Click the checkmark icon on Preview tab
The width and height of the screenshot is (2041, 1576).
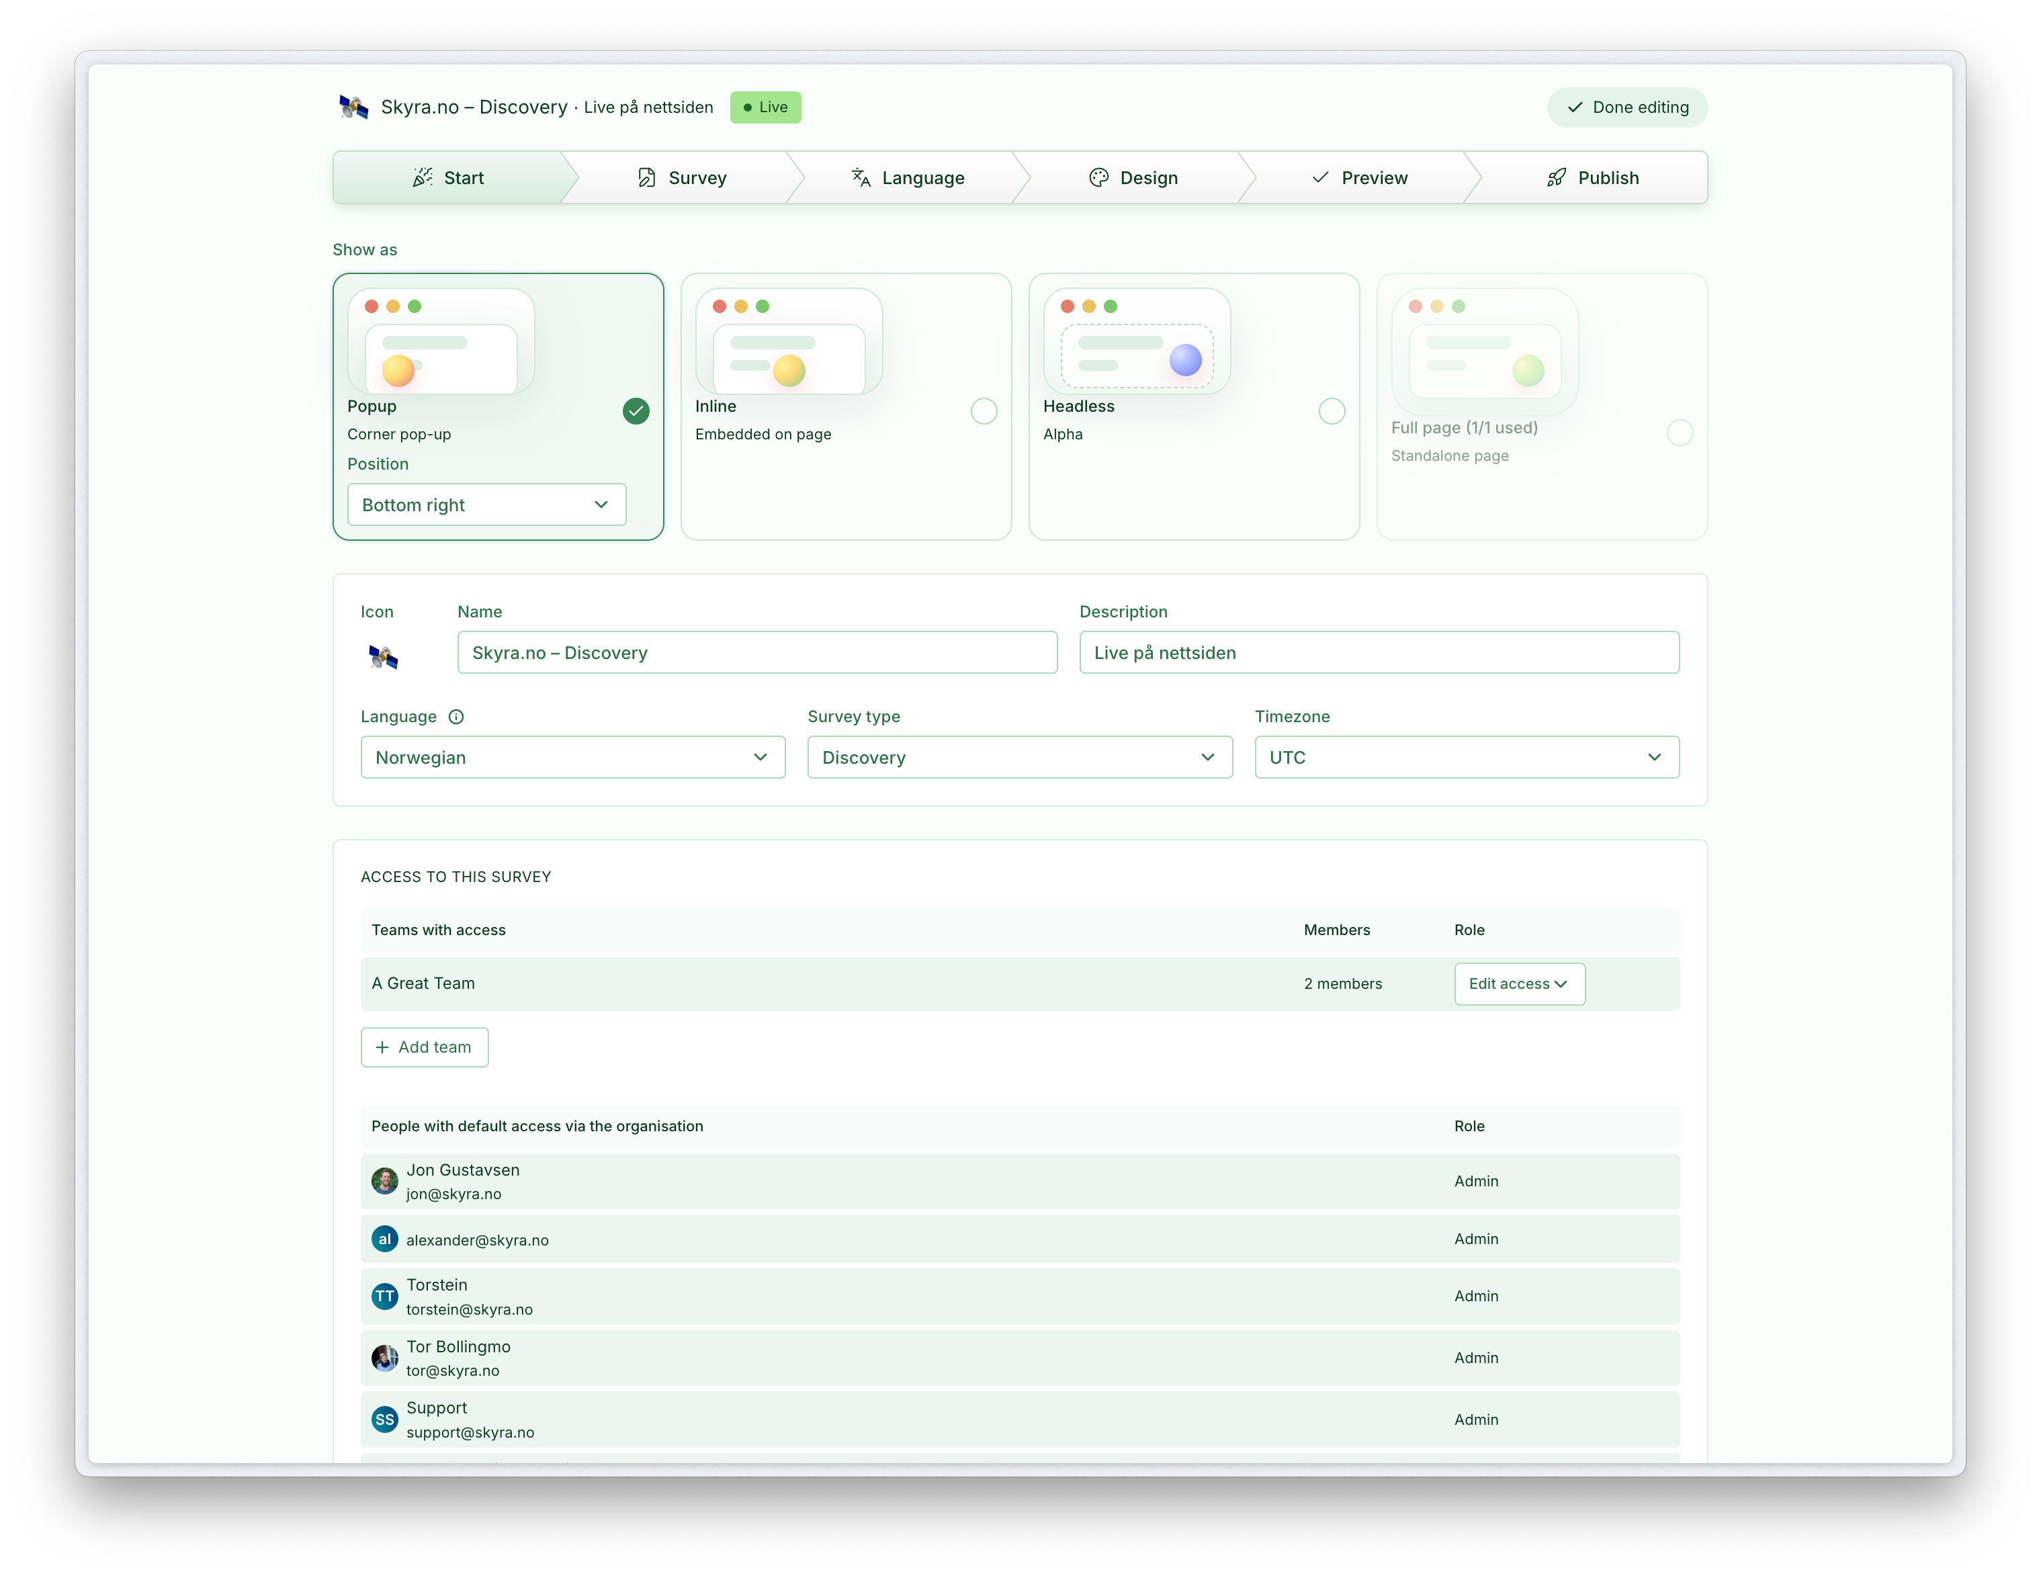click(1321, 177)
